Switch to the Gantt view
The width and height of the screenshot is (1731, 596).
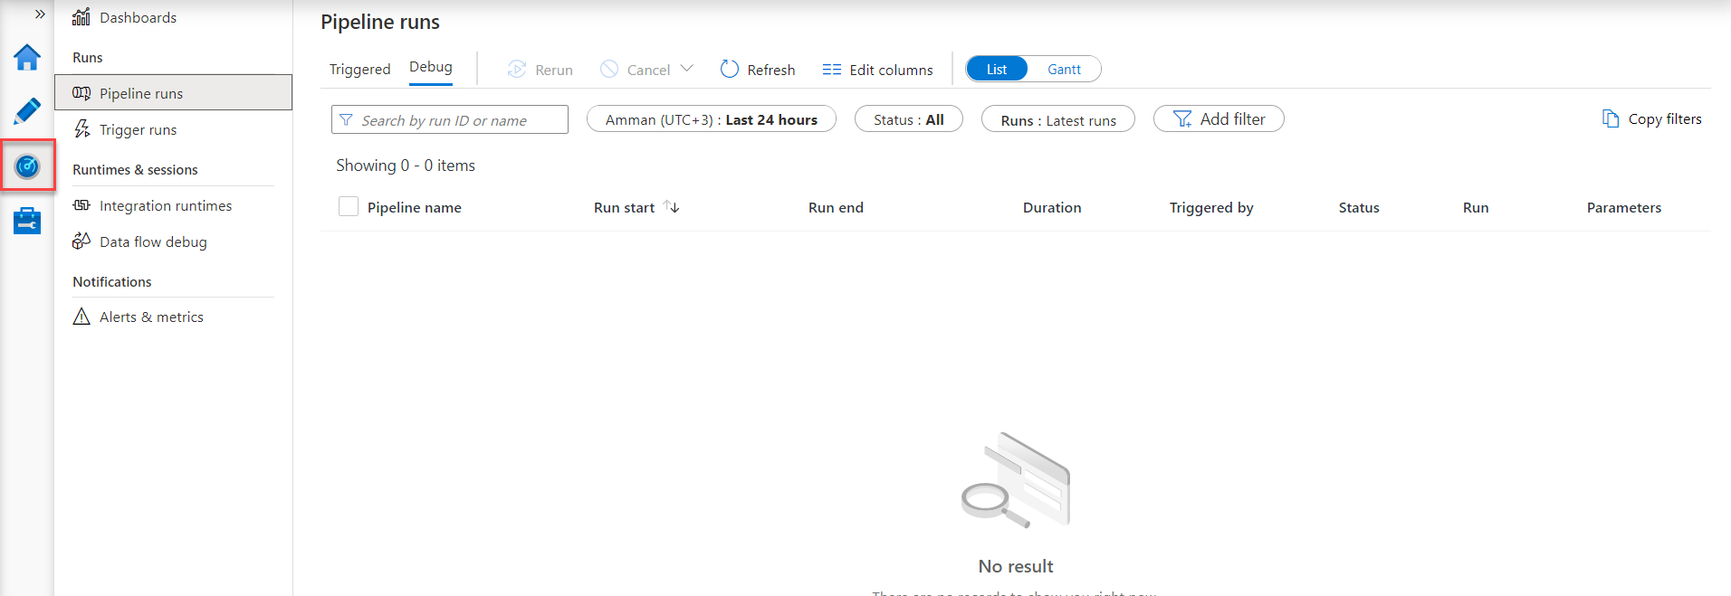(x=1064, y=70)
